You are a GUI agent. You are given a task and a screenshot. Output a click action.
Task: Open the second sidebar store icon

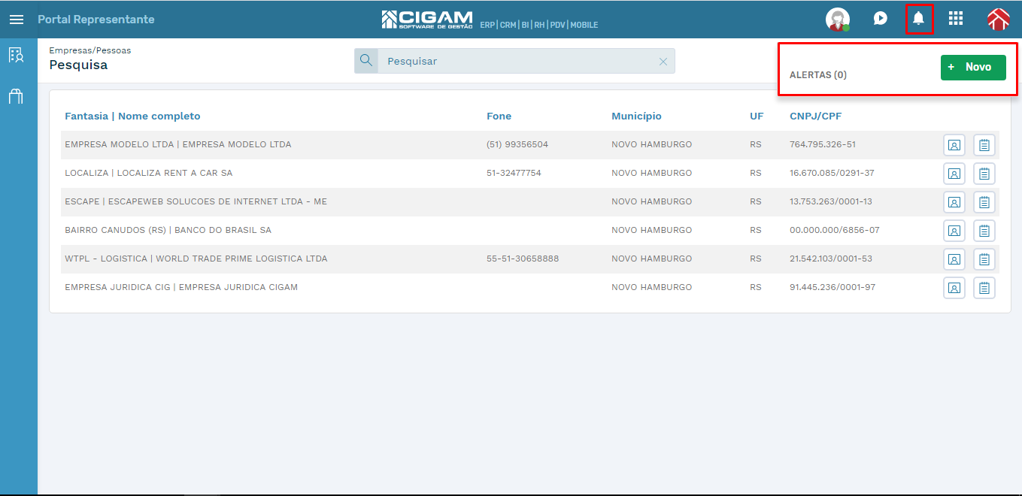tap(16, 96)
